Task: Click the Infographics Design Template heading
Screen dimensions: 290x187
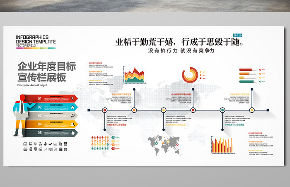Action: [x=36, y=40]
